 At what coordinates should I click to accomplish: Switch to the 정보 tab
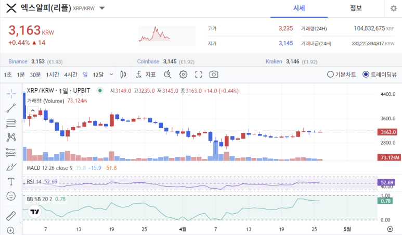click(x=356, y=8)
